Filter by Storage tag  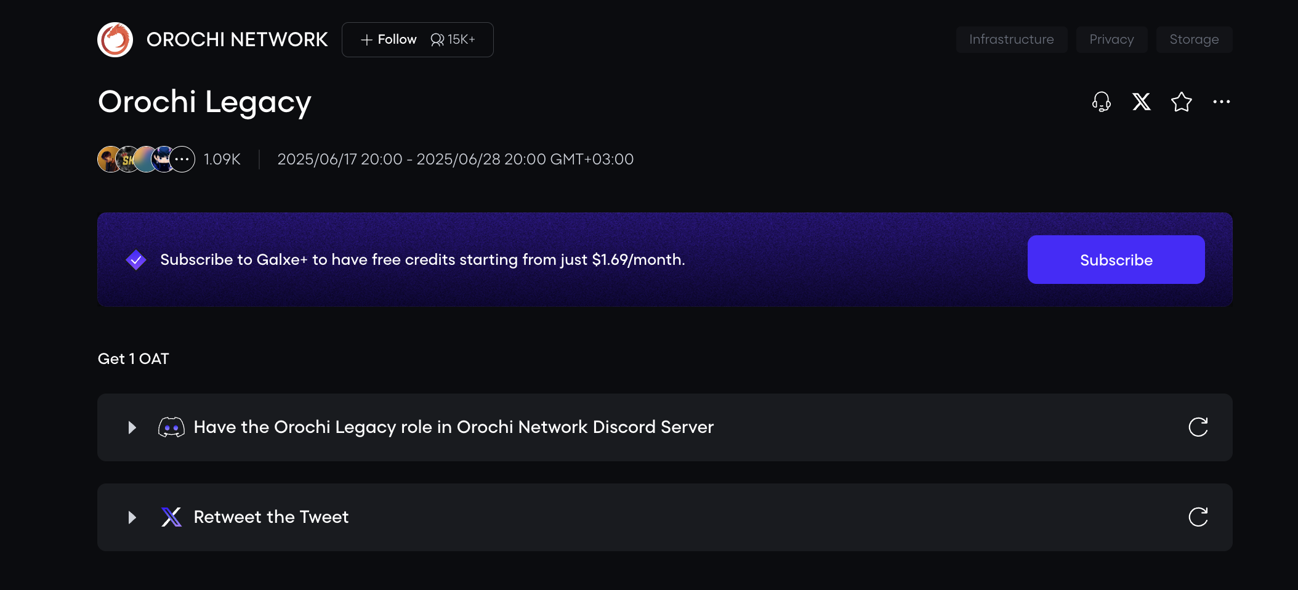click(x=1194, y=39)
